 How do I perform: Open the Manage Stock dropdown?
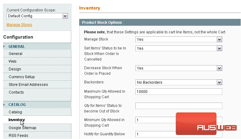[x=179, y=40]
